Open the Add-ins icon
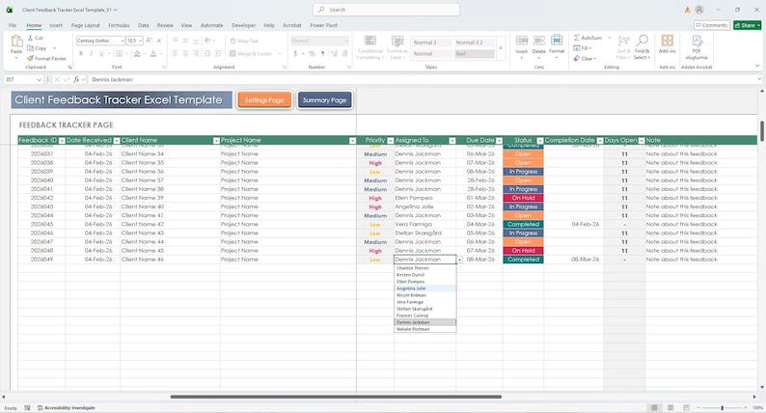Image resolution: width=766 pixels, height=413 pixels. click(667, 44)
